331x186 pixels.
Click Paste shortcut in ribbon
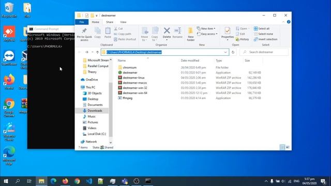point(125,39)
